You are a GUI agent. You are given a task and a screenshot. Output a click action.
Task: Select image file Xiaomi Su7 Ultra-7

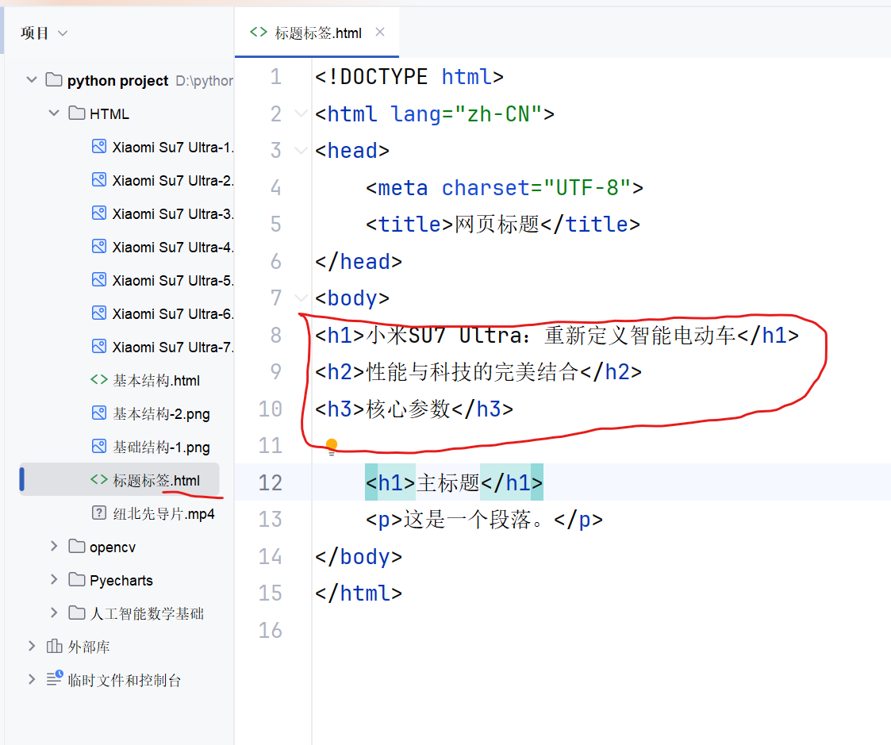point(173,347)
